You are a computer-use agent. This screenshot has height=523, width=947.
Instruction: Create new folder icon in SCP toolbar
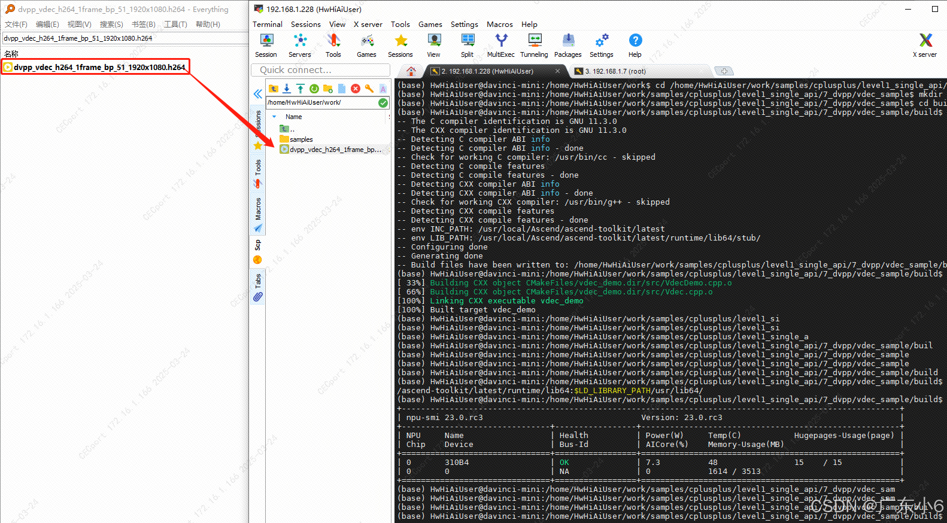pyautogui.click(x=328, y=89)
